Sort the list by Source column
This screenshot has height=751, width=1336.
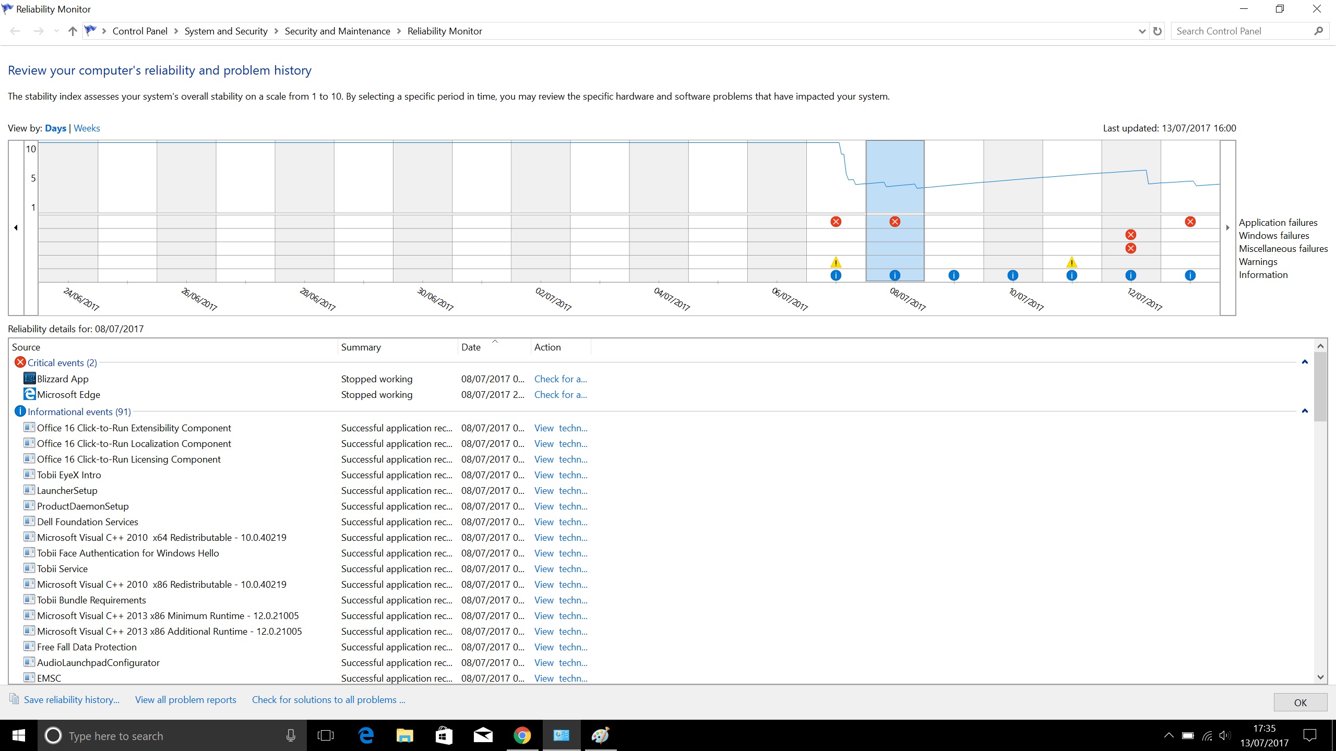click(x=173, y=347)
